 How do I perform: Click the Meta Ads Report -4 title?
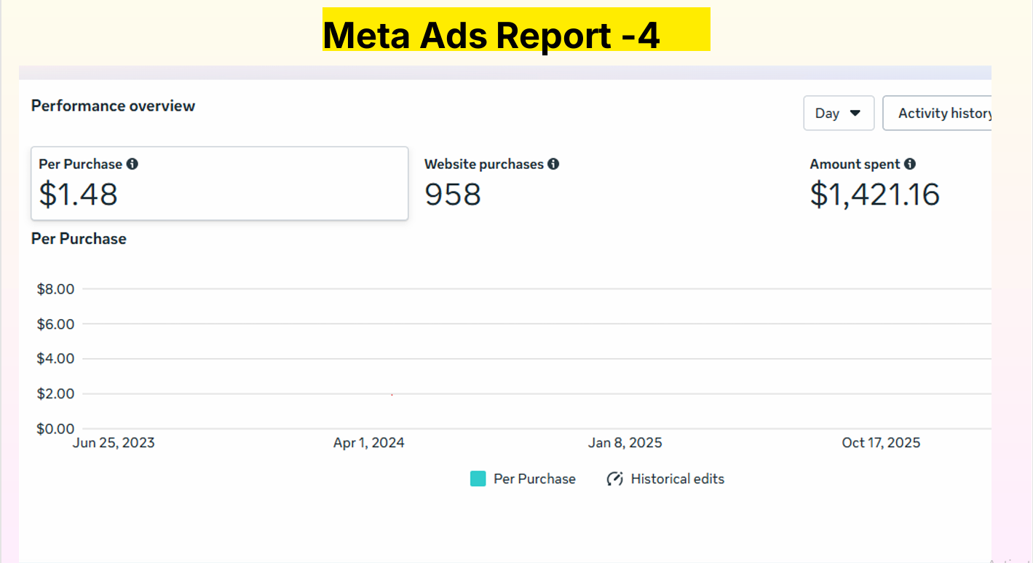[x=491, y=35]
